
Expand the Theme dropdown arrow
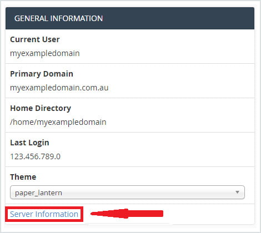point(237,193)
